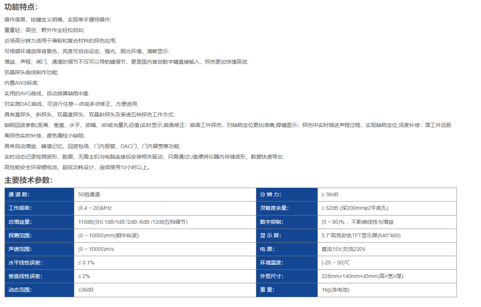This screenshot has height=307, width=481.
Task: Click the 主要技术参数 heading
Action: pos(29,180)
